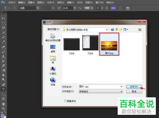Toggle the Character and Paragraph panels
Viewport: 159px width, 118px height.
[x=128, y=8]
